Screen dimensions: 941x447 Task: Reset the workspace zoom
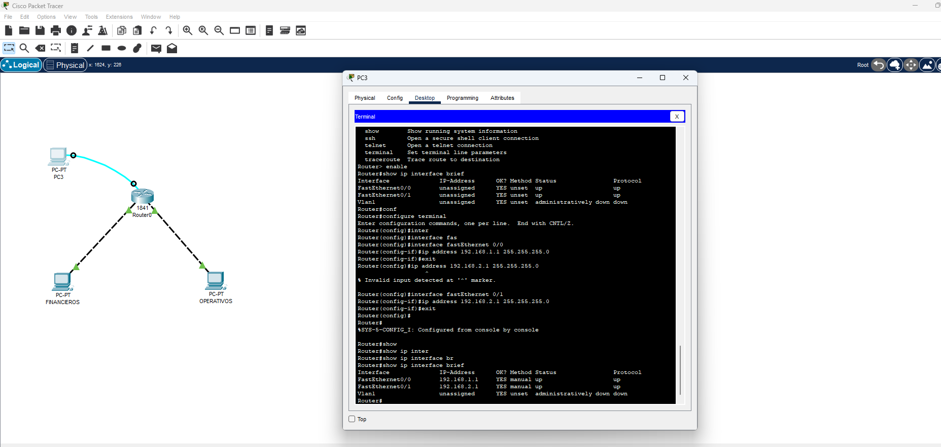[x=203, y=30]
